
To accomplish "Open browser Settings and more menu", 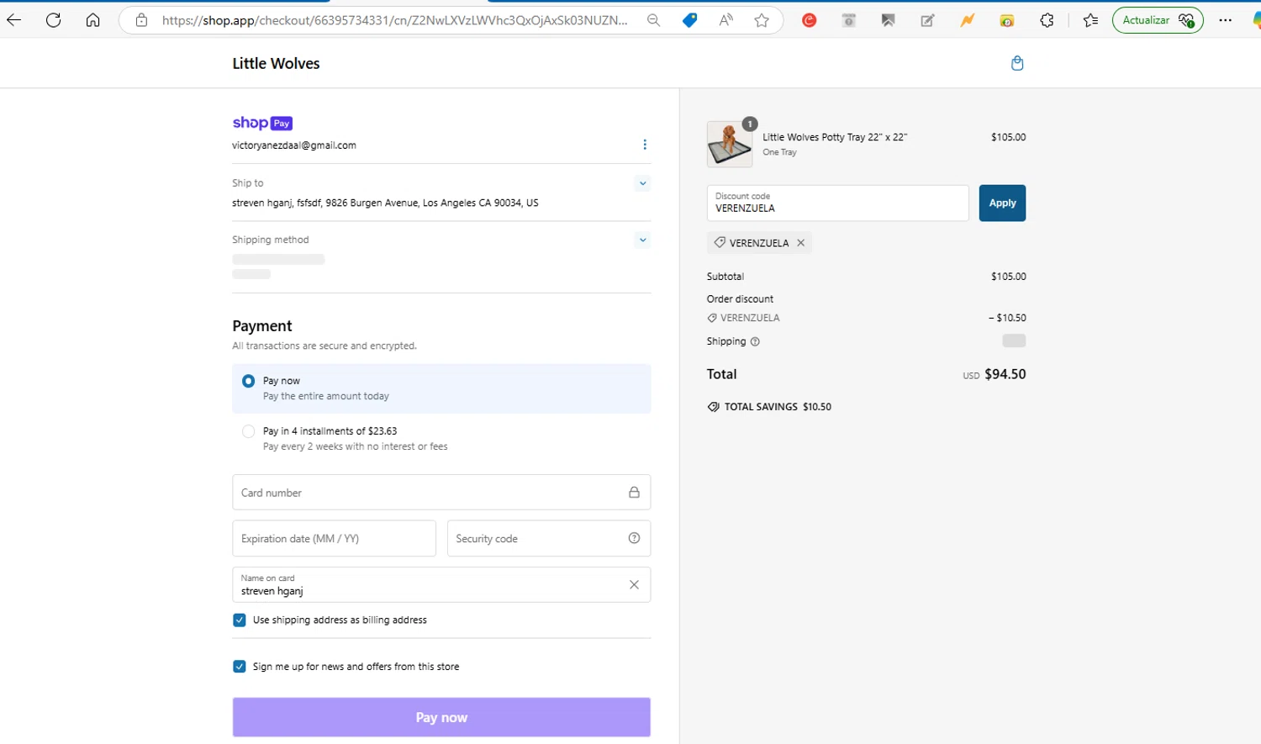I will pos(1225,20).
